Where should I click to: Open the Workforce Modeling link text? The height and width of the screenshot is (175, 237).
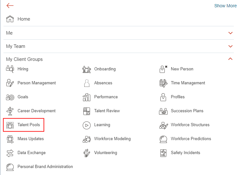tap(112, 139)
